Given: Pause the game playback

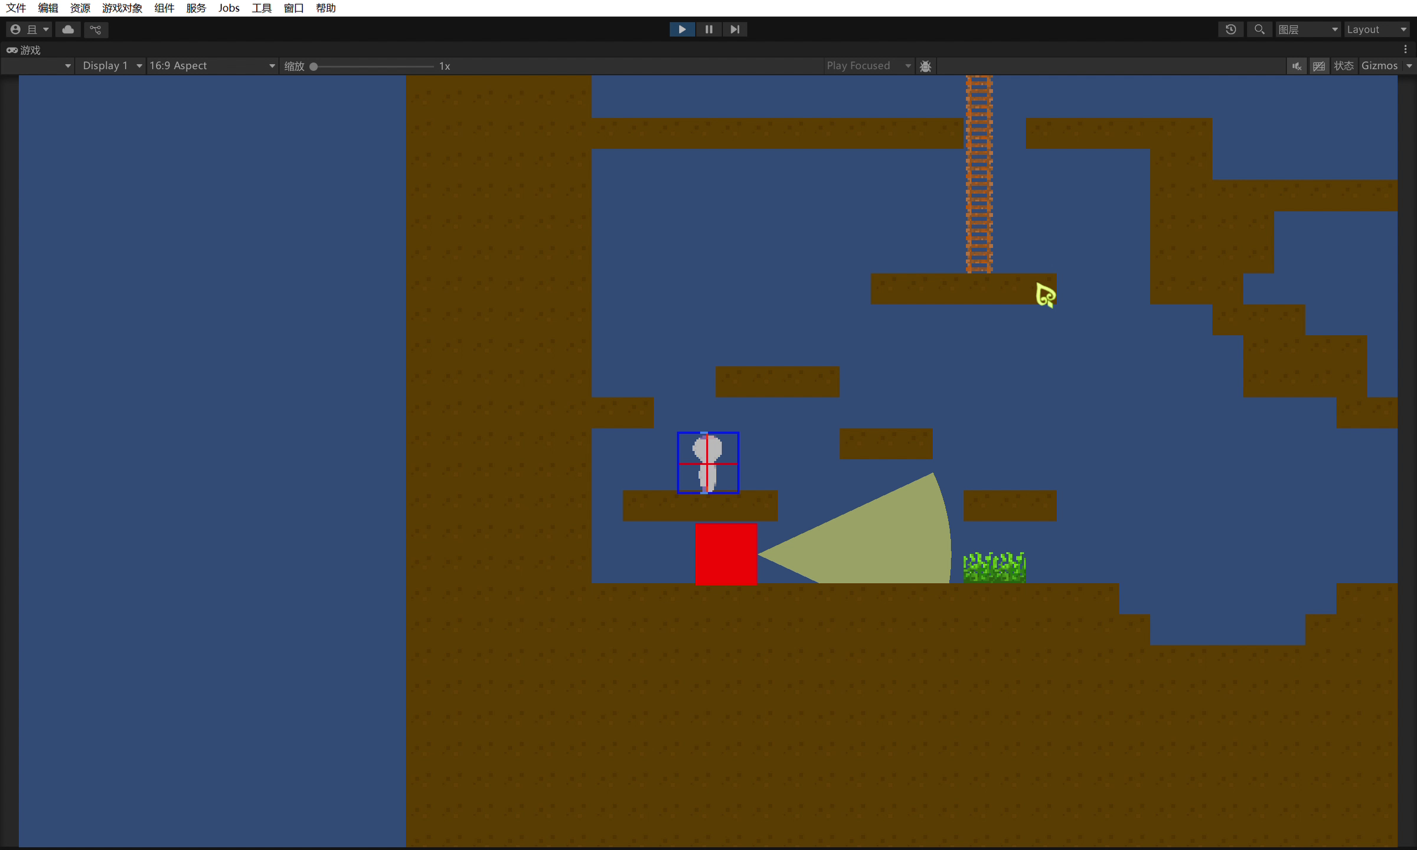Looking at the screenshot, I should [x=708, y=30].
